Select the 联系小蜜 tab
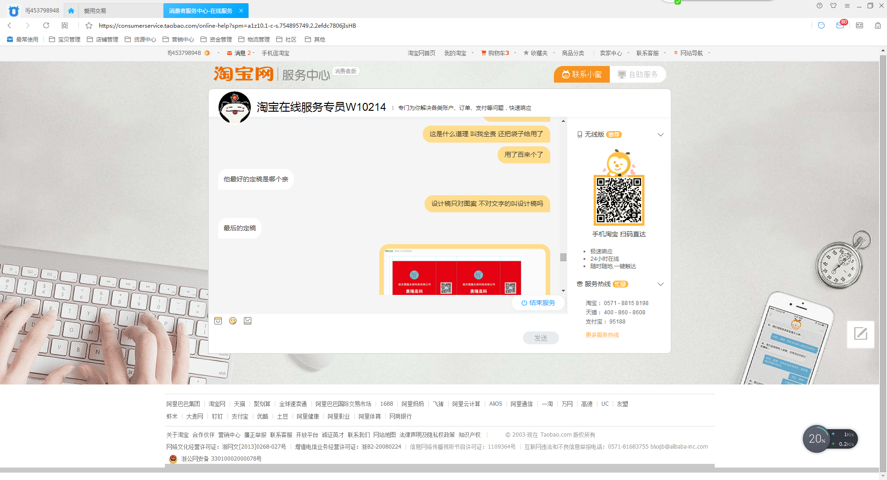The width and height of the screenshot is (887, 480). (582, 74)
